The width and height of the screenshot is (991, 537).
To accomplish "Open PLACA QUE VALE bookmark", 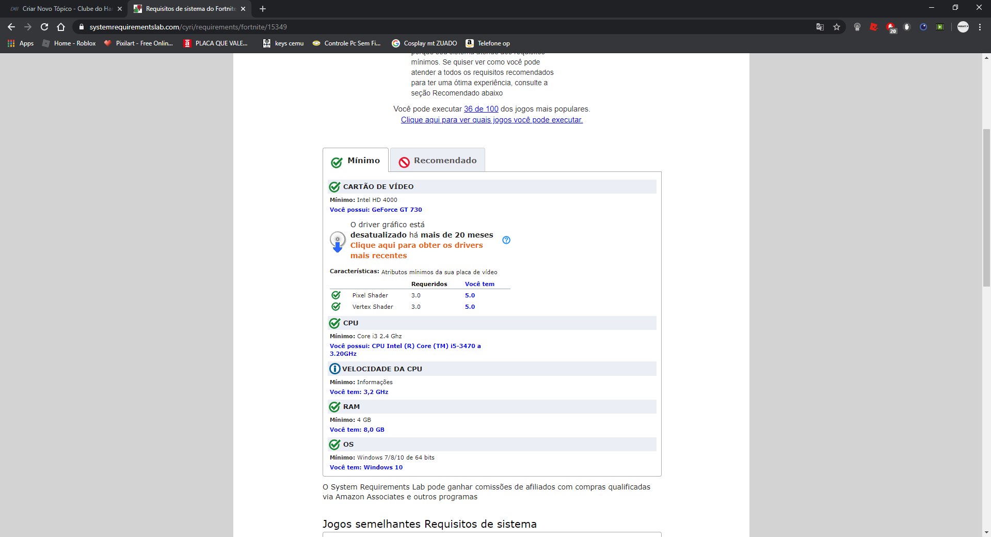I will coord(216,43).
